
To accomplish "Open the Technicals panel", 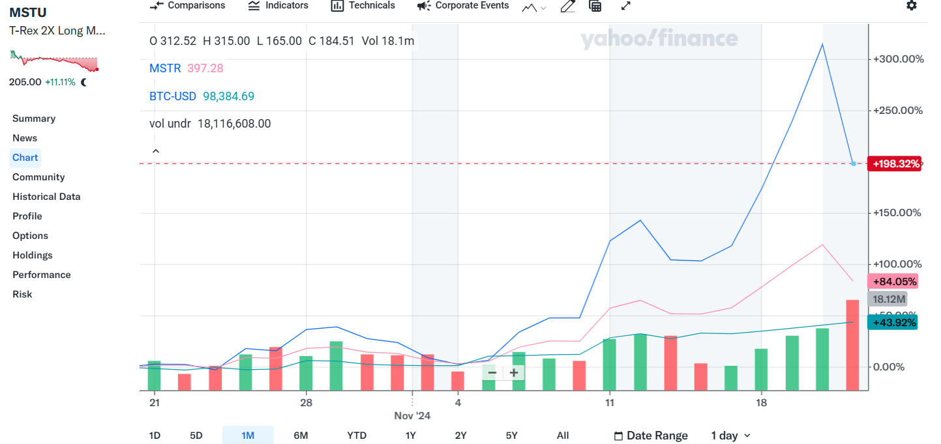I will point(363,5).
